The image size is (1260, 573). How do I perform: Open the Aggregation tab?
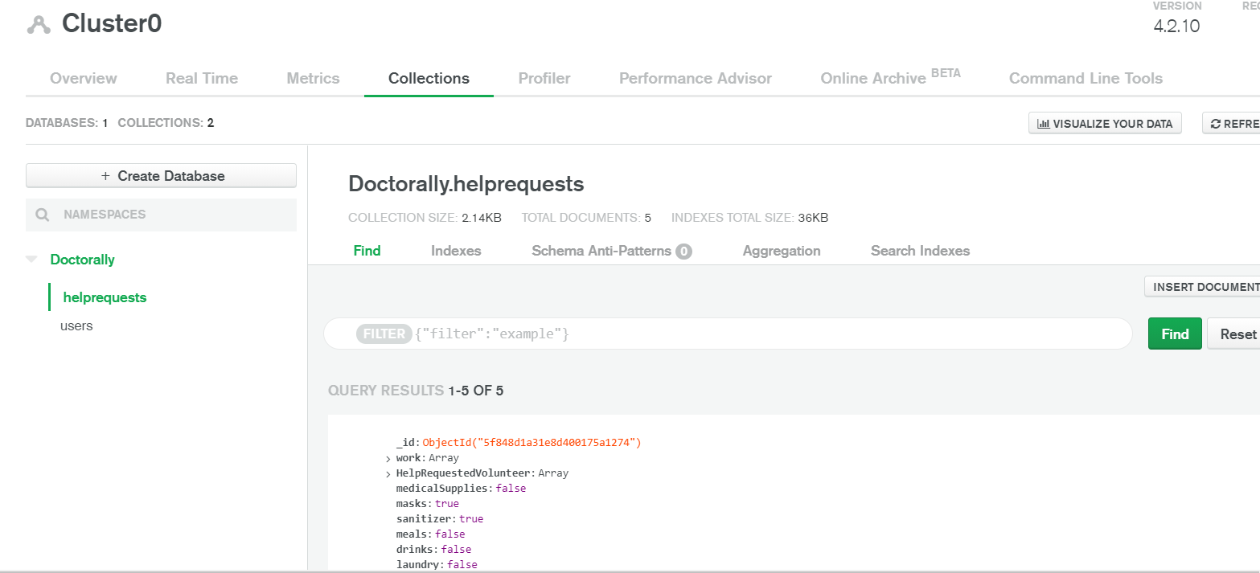[x=782, y=251]
